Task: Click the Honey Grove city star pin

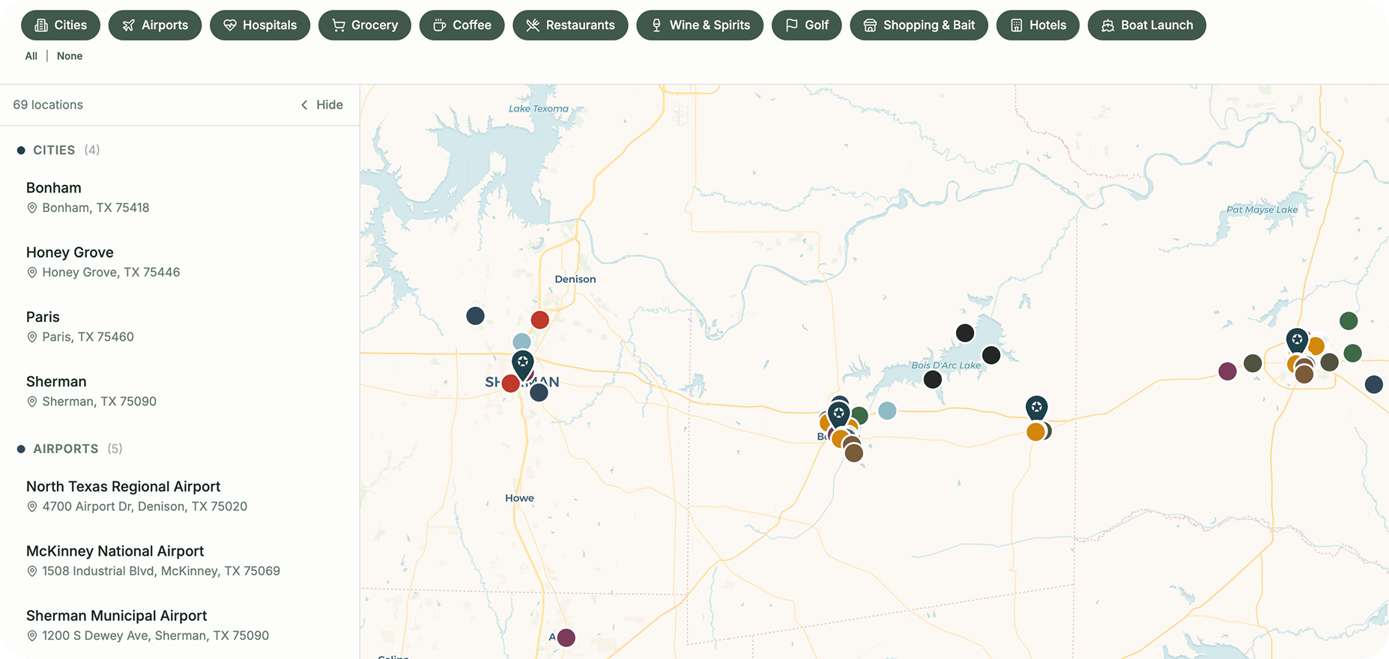Action: 1036,408
